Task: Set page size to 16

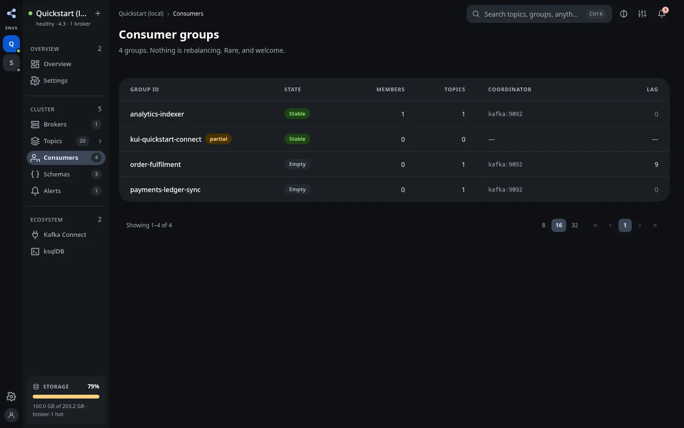Action: 559,225
